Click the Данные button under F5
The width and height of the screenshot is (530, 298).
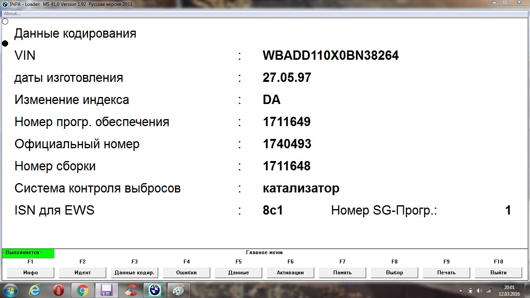(239, 272)
